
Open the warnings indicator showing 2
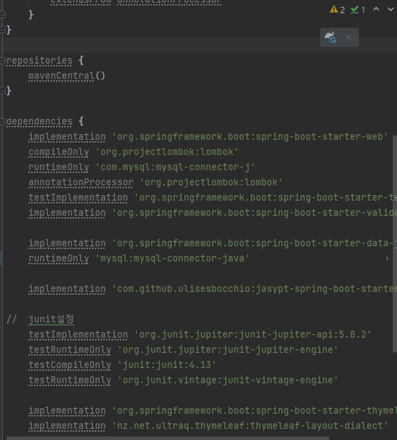337,10
